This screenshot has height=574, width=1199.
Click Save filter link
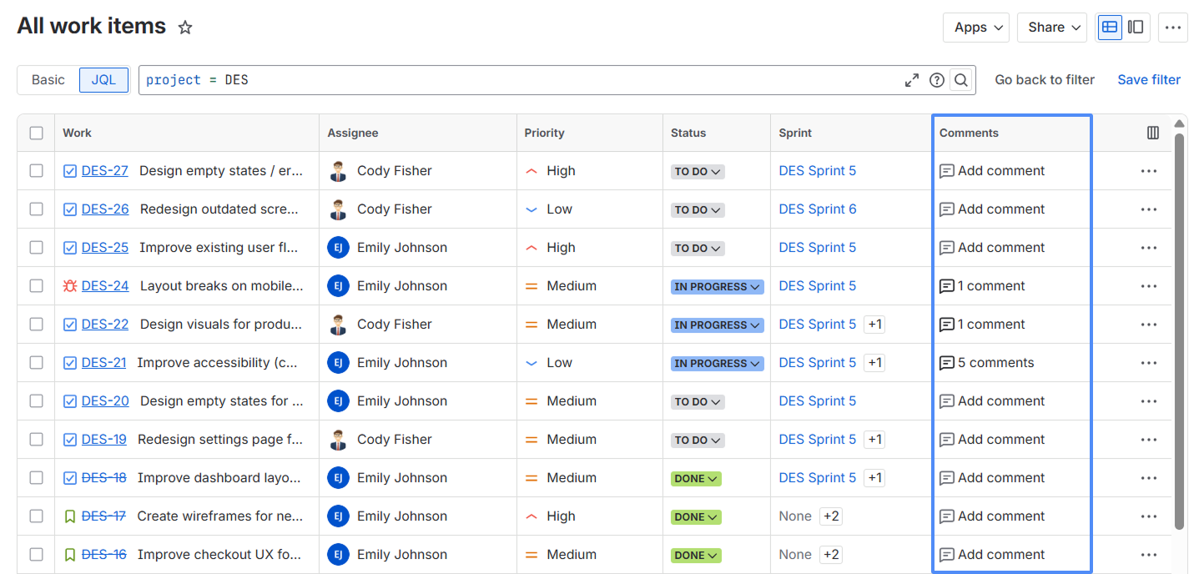point(1149,80)
